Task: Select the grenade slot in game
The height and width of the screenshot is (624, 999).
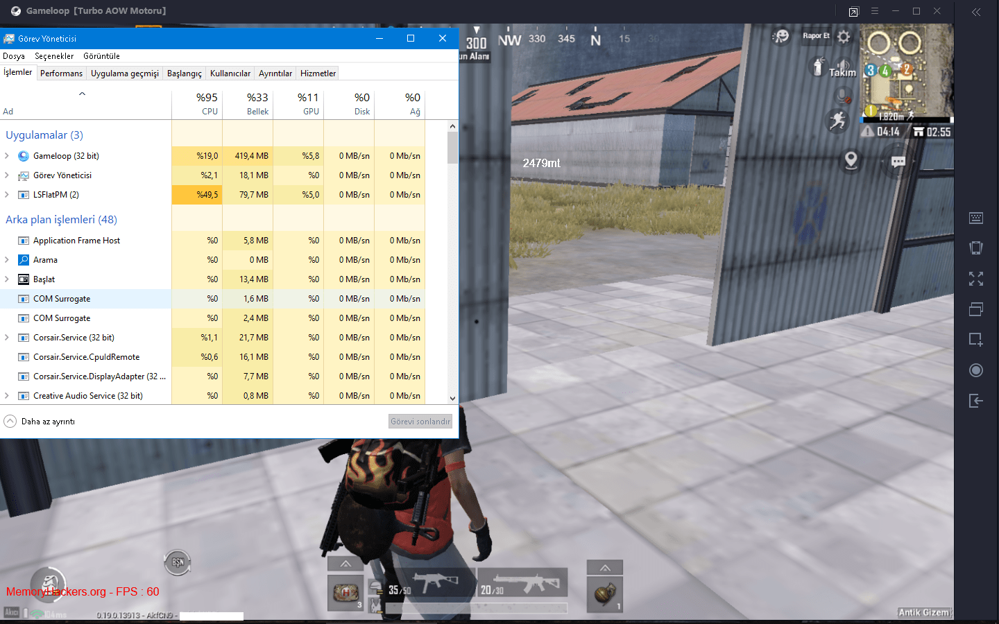Action: coord(605,593)
